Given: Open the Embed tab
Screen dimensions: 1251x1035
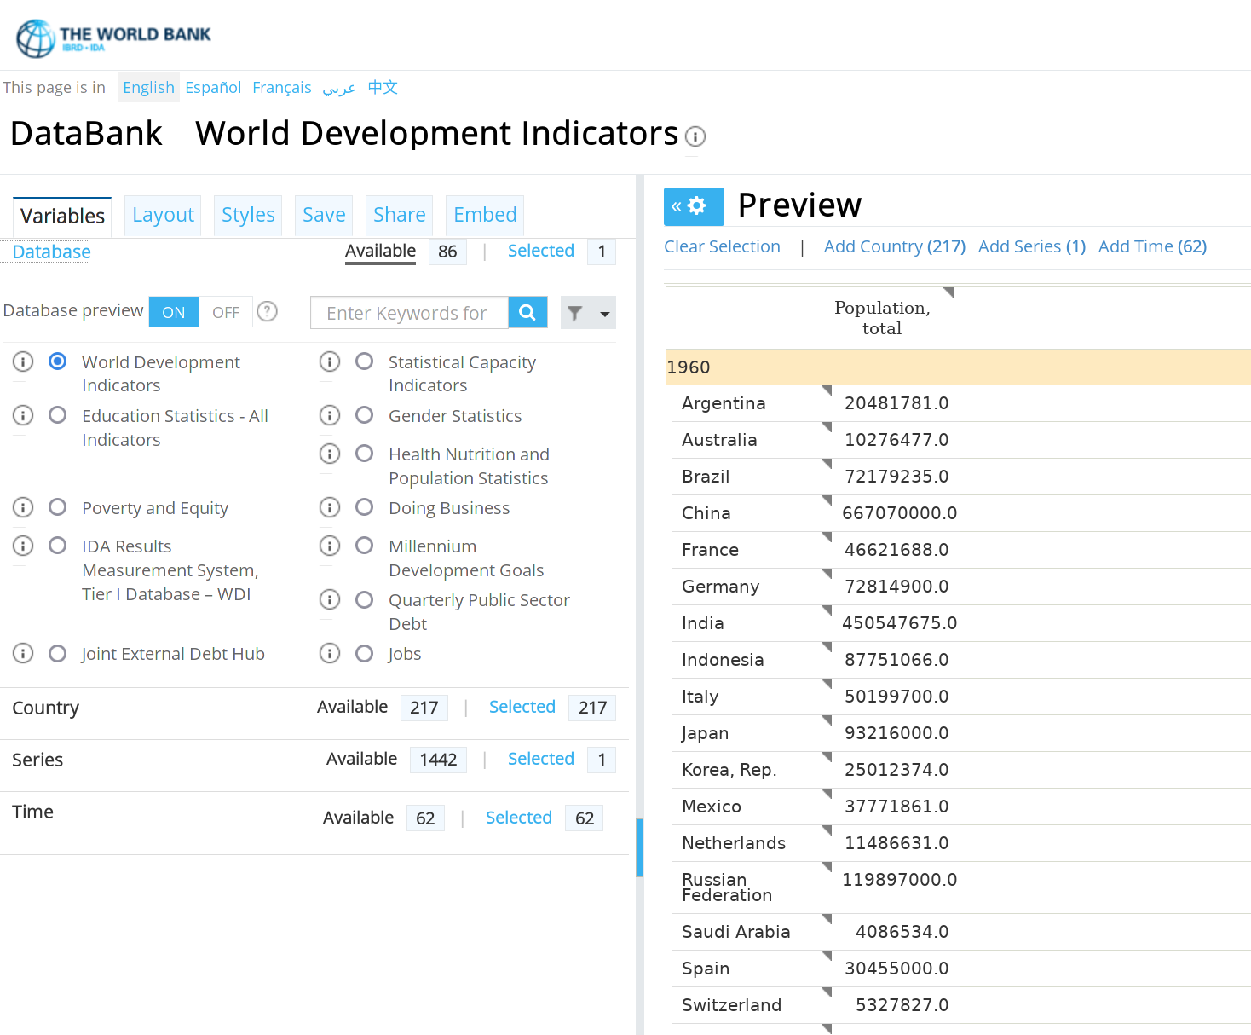Looking at the screenshot, I should click(485, 215).
